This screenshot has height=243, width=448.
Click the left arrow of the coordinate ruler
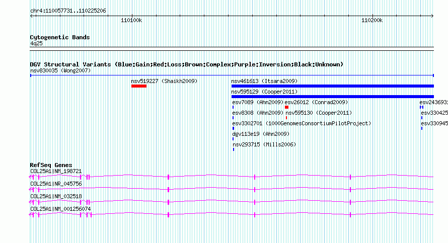32,16
